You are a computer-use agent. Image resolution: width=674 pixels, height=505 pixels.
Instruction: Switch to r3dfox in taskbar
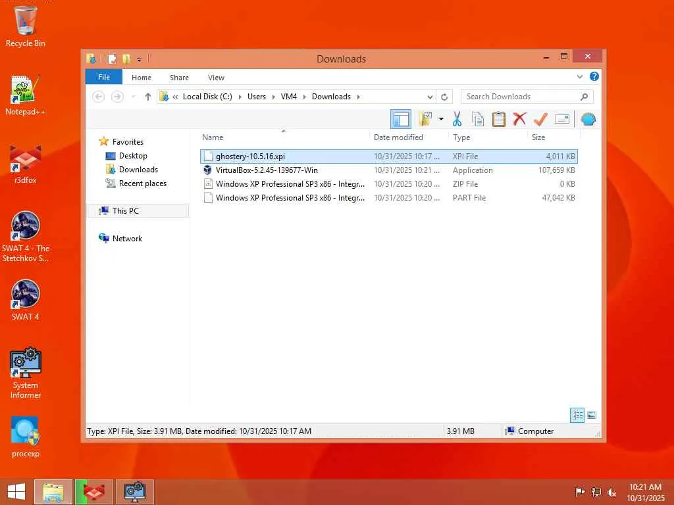pyautogui.click(x=94, y=492)
